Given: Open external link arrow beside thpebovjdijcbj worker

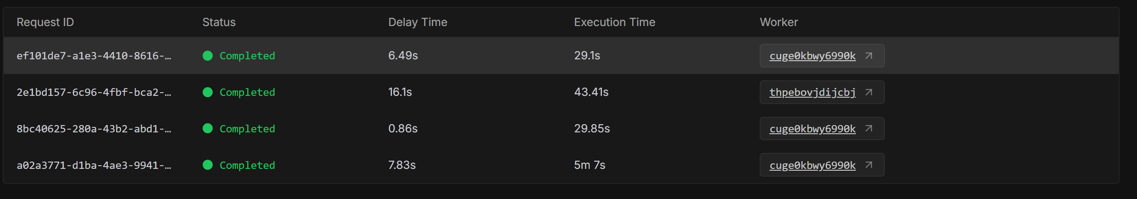Looking at the screenshot, I should pos(868,92).
